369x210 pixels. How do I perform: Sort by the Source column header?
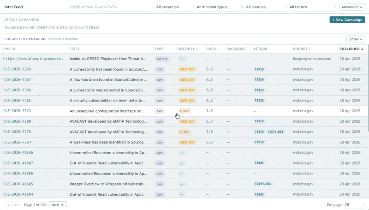tap(302, 49)
